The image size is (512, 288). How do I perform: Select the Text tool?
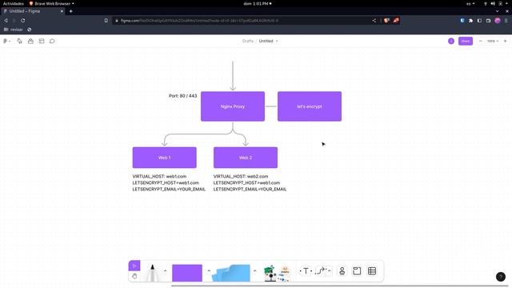306,271
